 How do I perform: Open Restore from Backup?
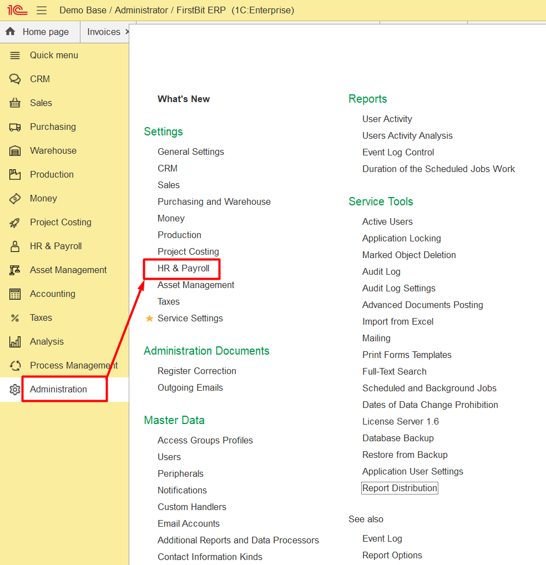point(405,455)
